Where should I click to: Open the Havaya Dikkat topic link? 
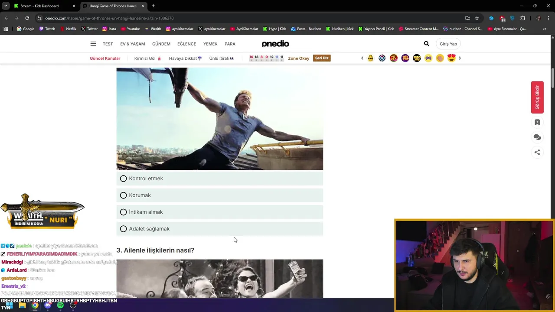tap(185, 58)
